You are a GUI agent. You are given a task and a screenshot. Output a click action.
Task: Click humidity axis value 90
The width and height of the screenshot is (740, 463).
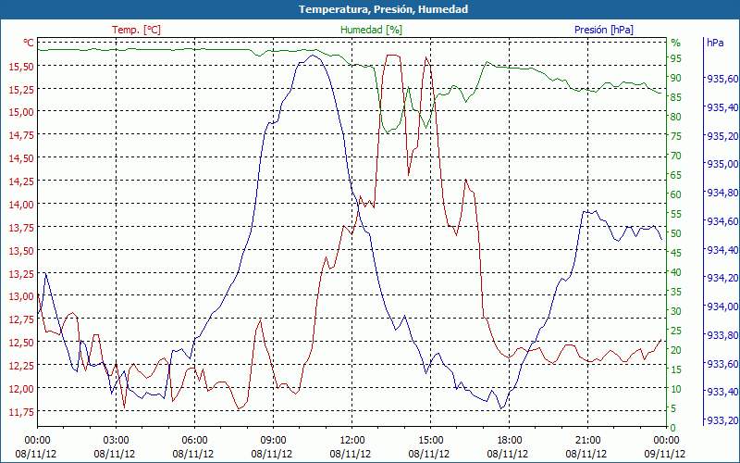tap(676, 78)
